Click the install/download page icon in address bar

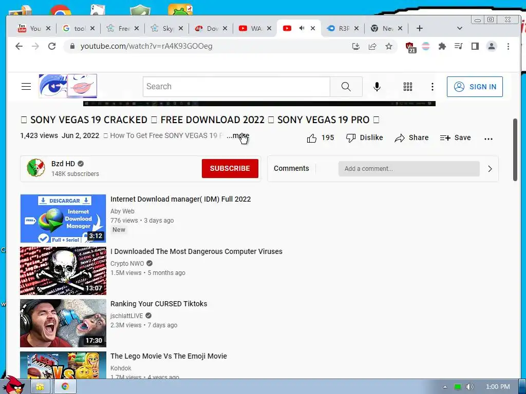point(356,46)
